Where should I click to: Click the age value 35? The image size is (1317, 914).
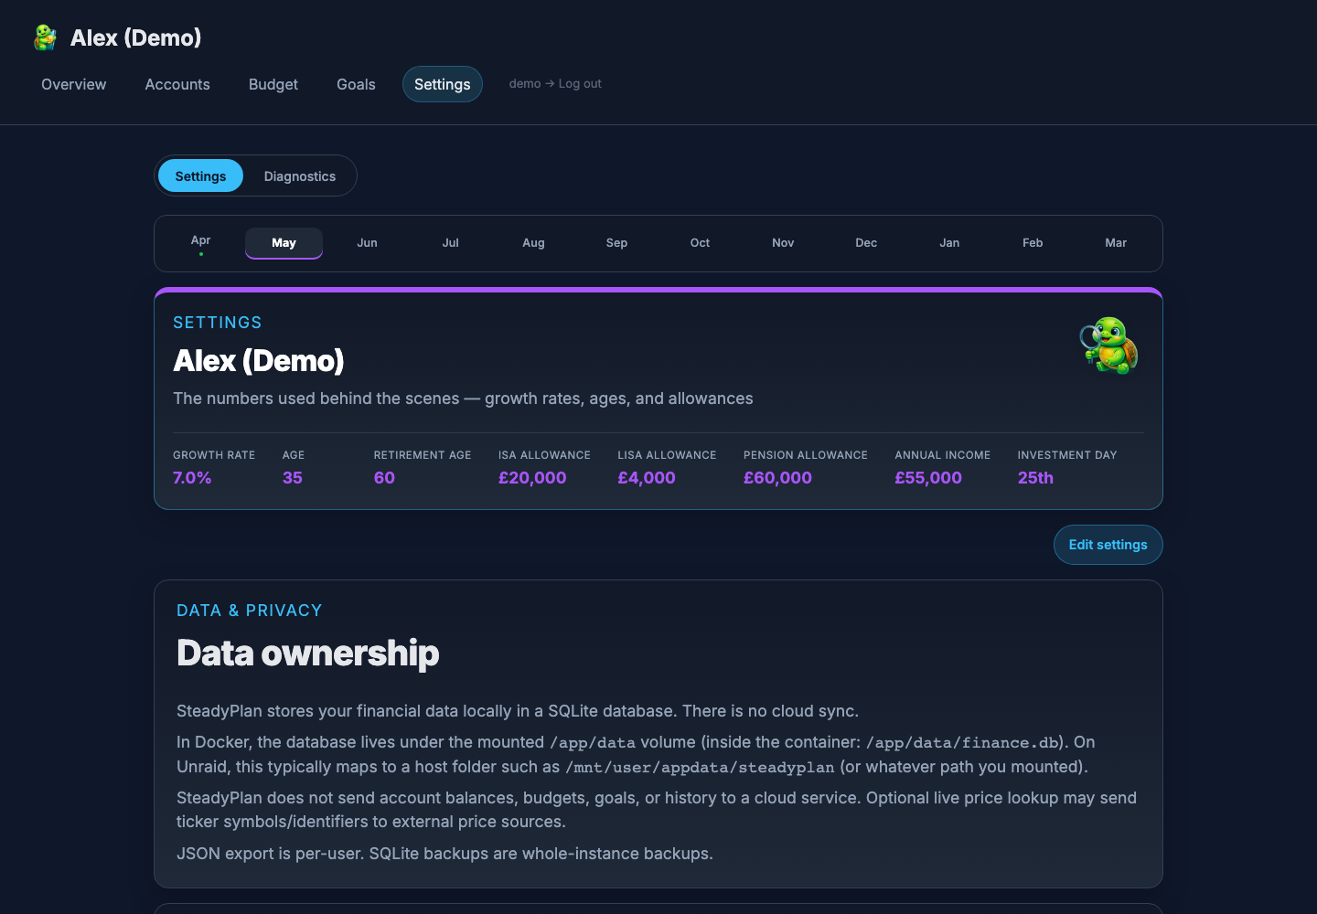tap(293, 478)
